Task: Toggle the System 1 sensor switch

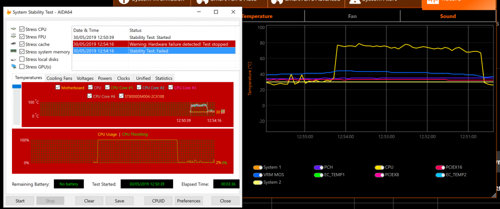Action: [x=257, y=167]
